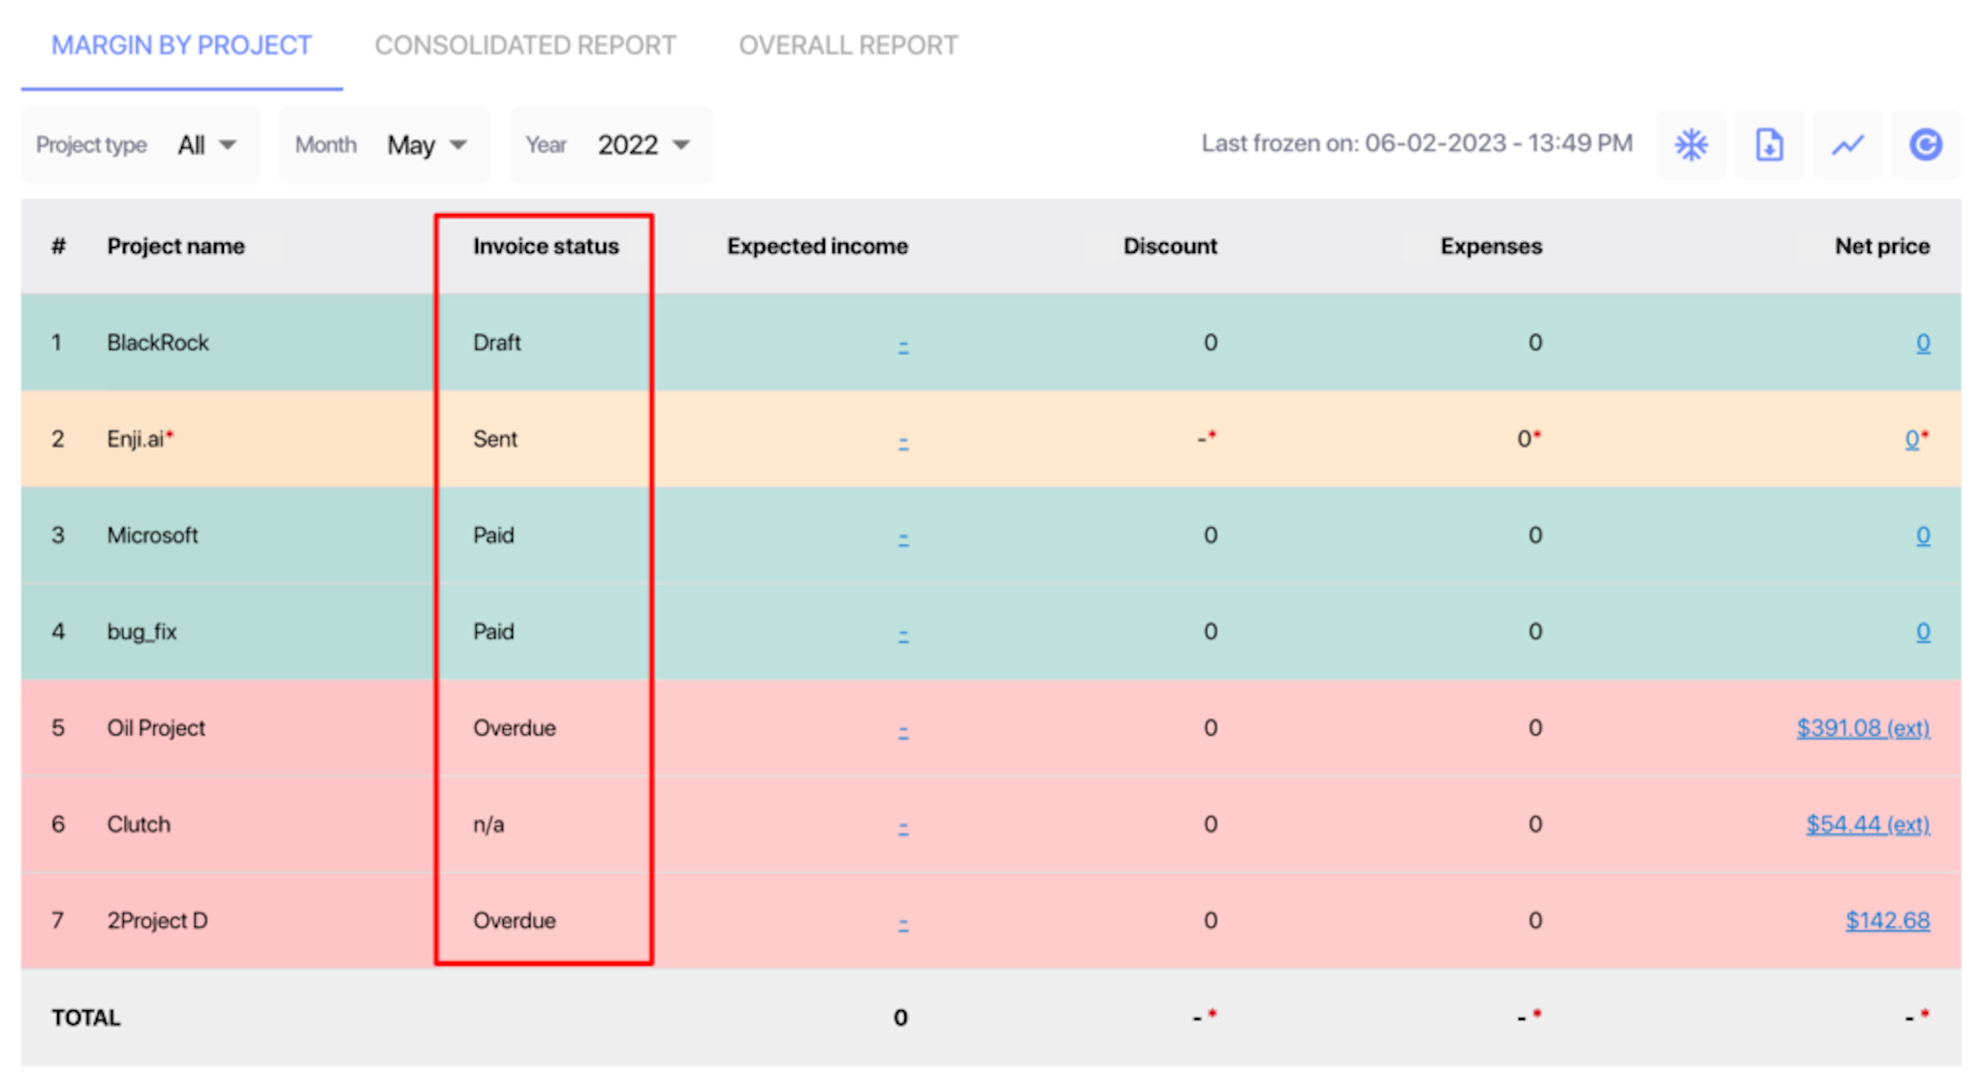
Task: Select the Oil Project row name
Action: coord(156,728)
